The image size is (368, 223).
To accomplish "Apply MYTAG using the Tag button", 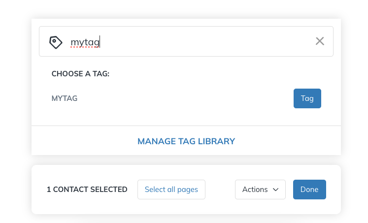I will tap(307, 98).
